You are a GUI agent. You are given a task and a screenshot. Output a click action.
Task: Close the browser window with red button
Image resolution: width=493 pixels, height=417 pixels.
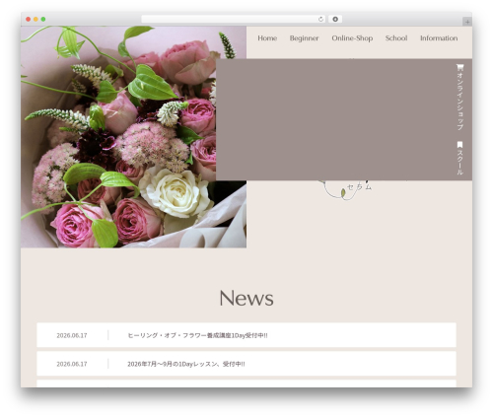[29, 19]
